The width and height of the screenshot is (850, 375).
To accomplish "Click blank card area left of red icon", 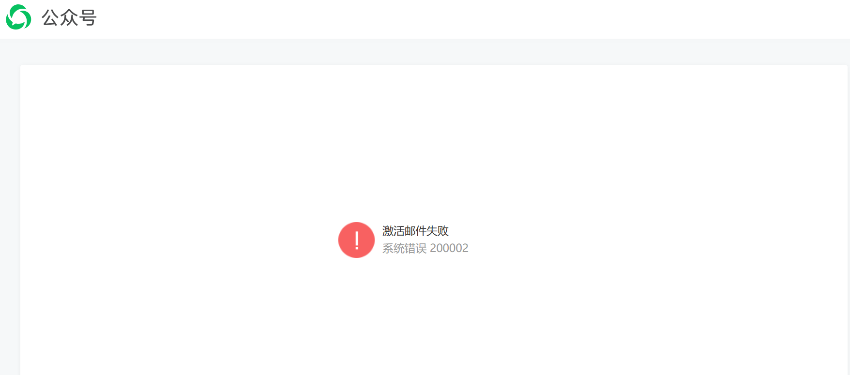I will click(179, 240).
